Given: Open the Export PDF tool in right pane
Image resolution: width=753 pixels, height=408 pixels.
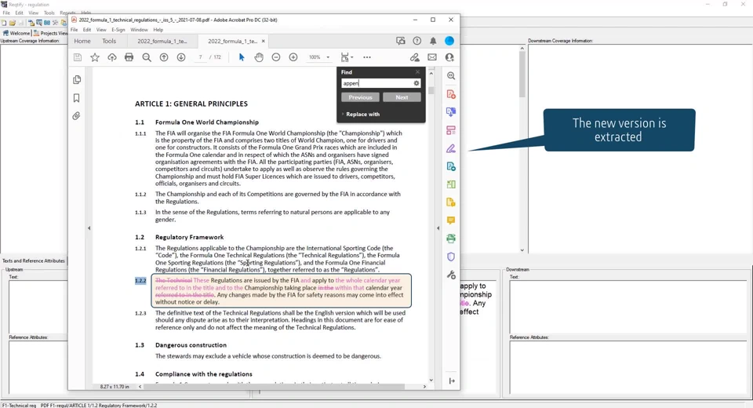Looking at the screenshot, I should tap(451, 112).
